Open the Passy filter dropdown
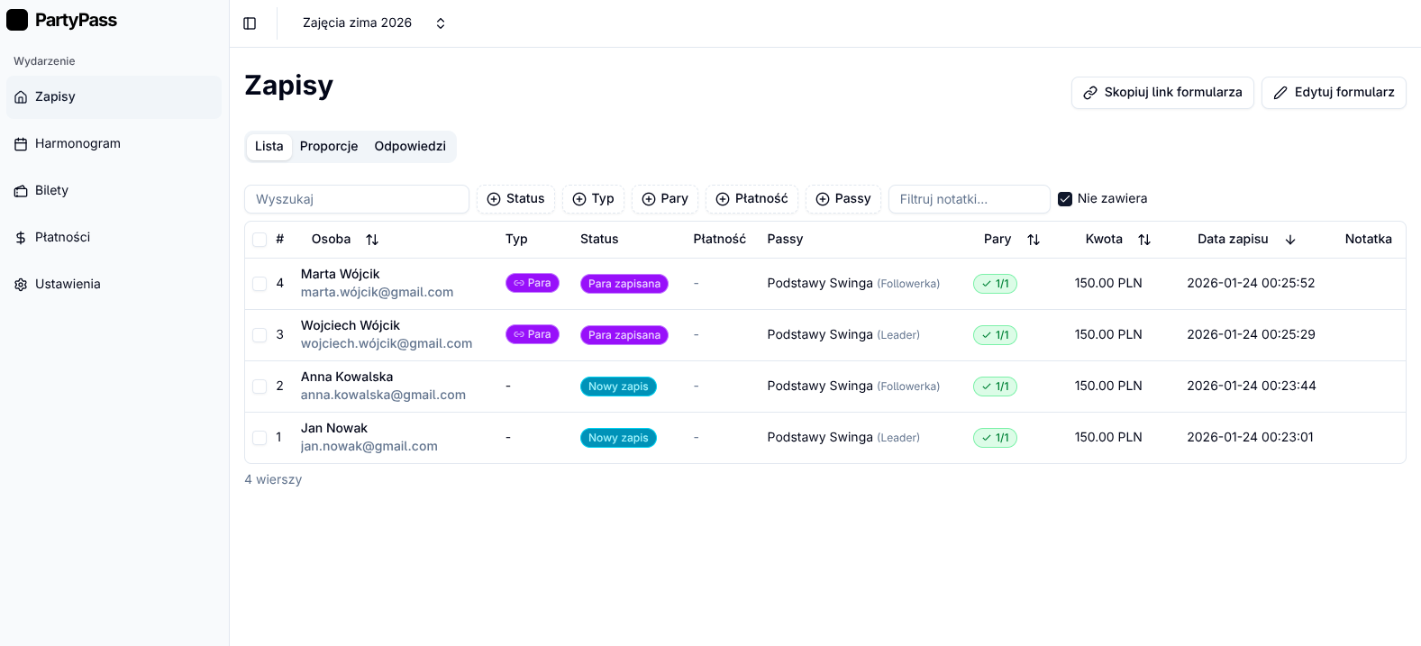The image size is (1421, 646). (x=843, y=199)
